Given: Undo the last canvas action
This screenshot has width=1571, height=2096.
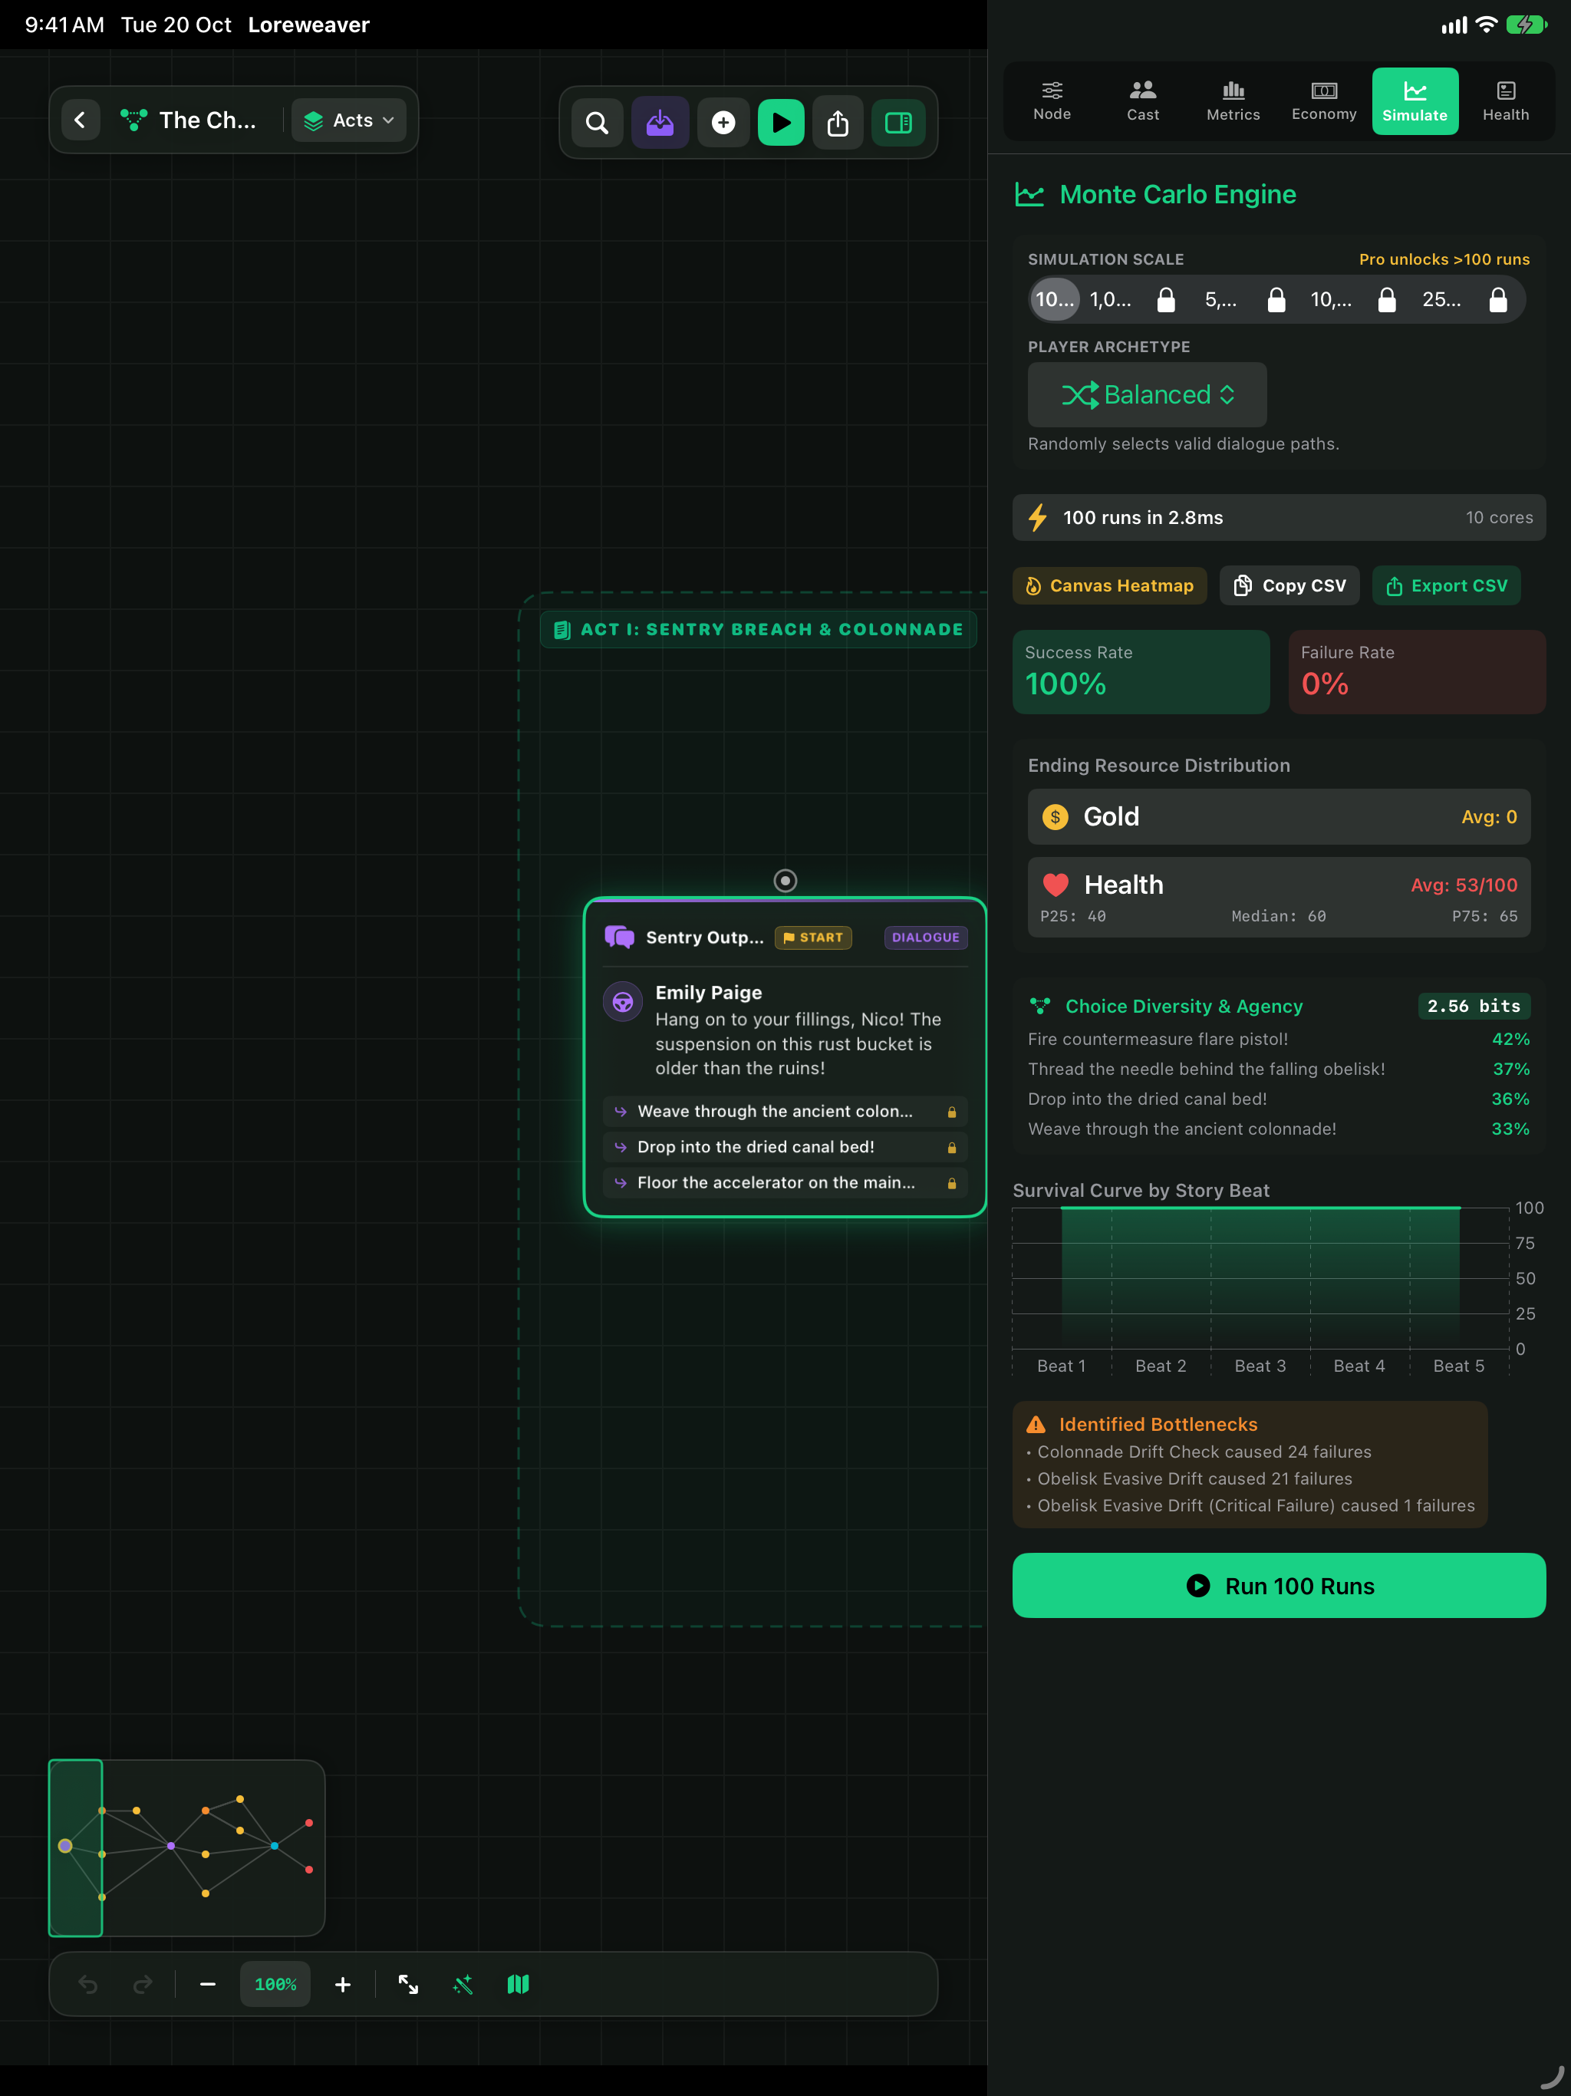Looking at the screenshot, I should (88, 1983).
